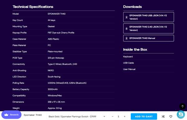187x120 pixels.
Task: Click the 1000Hz polling rate value
Action: coord(67,83)
